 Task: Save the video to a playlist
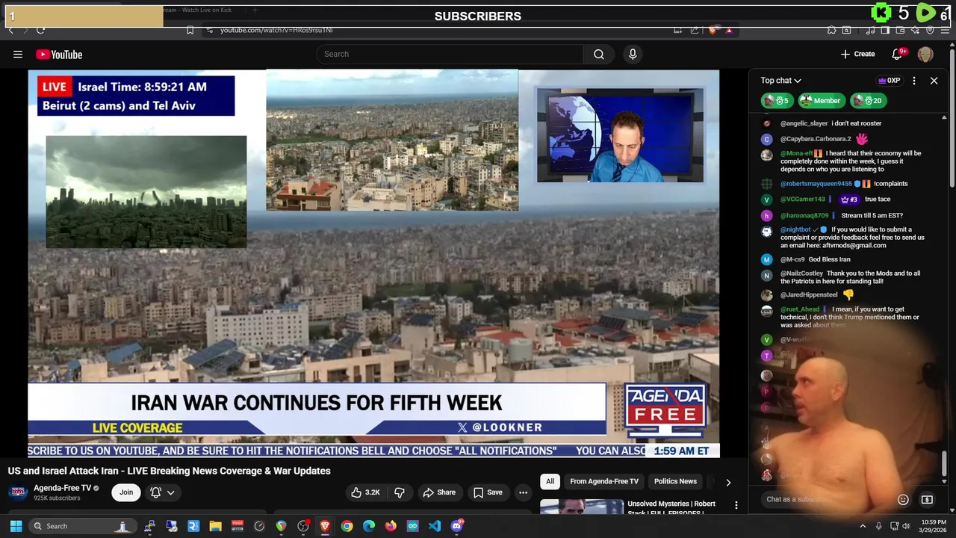pos(488,492)
